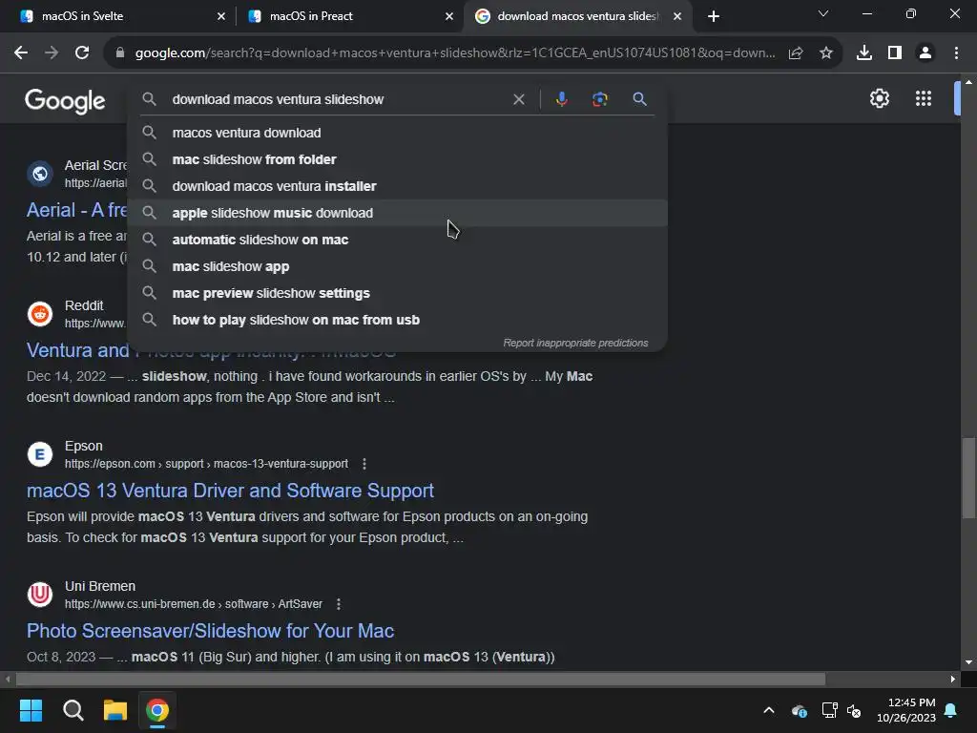This screenshot has height=733, width=977.
Task: Open the taskbar clock and date
Action: click(x=906, y=710)
